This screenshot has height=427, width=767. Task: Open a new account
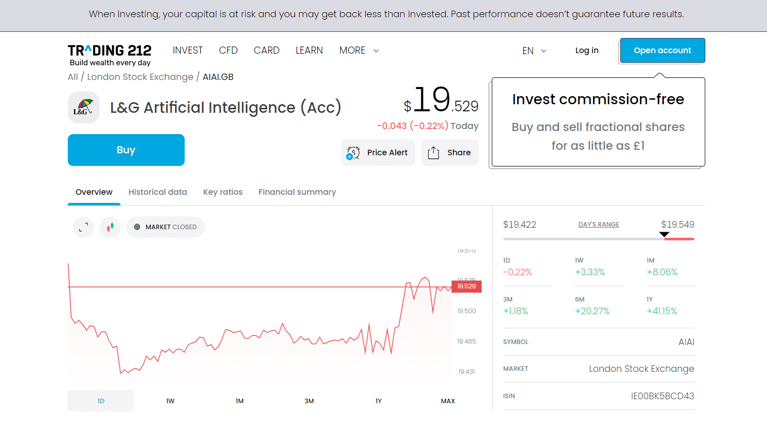click(x=662, y=51)
